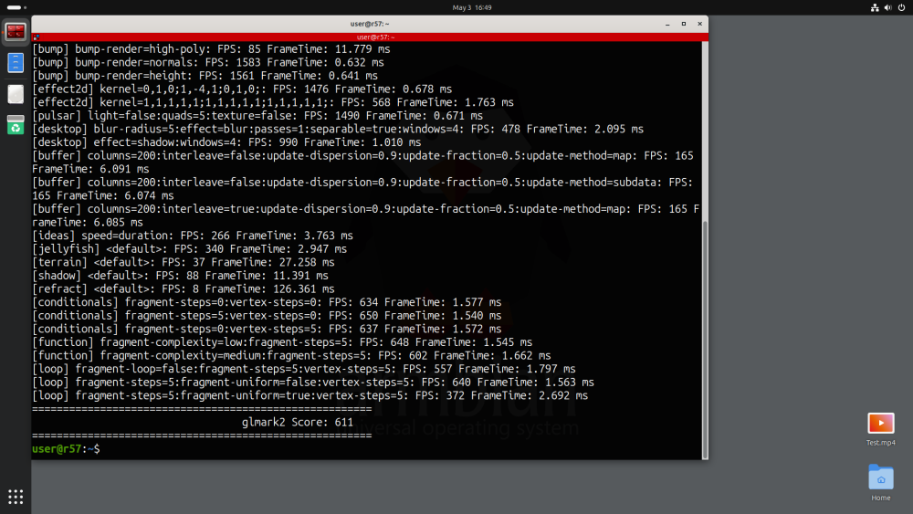913x514 pixels.
Task: Close the terminal window
Action: (700, 24)
